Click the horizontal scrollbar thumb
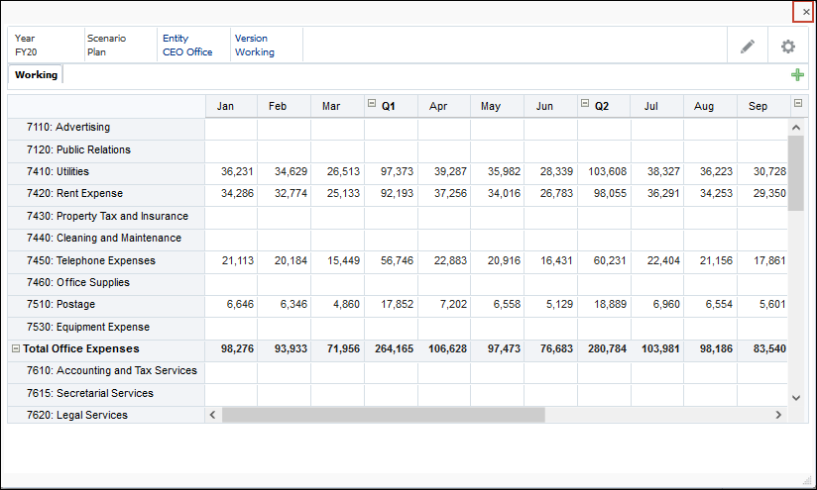817x490 pixels. pos(383,415)
